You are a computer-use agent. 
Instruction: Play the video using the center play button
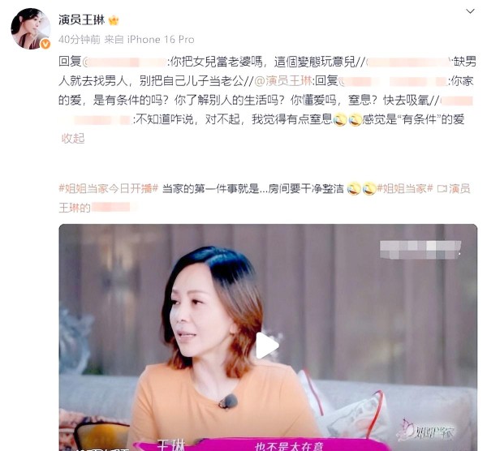click(267, 346)
